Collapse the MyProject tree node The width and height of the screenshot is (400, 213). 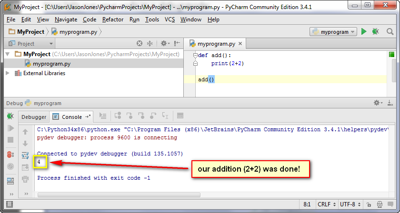point(8,54)
